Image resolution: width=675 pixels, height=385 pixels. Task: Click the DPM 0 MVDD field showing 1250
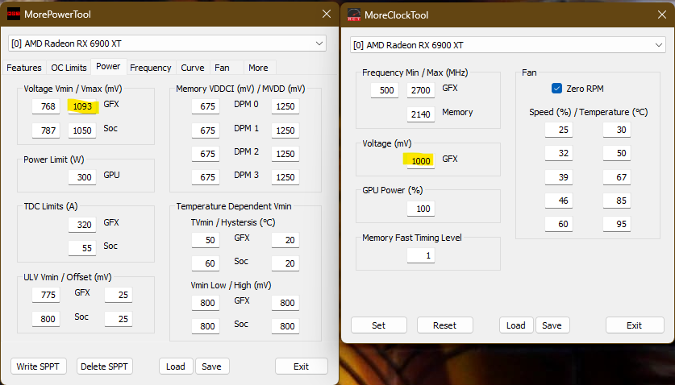(x=285, y=106)
